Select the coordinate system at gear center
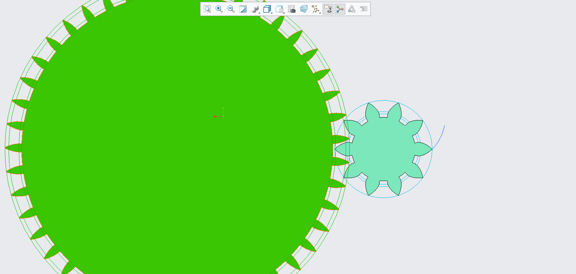The width and height of the screenshot is (576, 274). pos(219,113)
